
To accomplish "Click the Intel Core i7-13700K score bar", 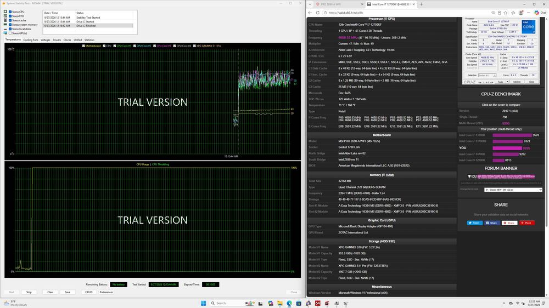I will [512, 135].
